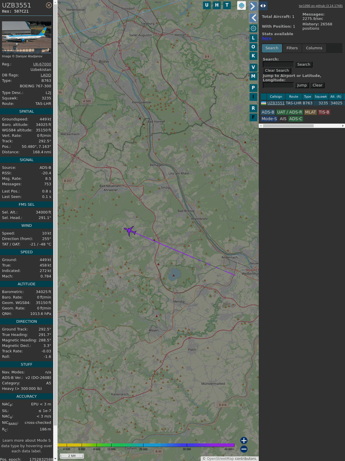Click the Jump to Airport input field
The width and height of the screenshot is (345, 461).
(278, 85)
